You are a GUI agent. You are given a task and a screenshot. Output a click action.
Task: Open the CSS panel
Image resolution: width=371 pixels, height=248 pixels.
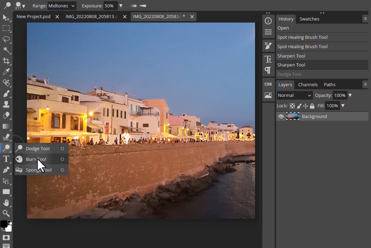(x=268, y=84)
